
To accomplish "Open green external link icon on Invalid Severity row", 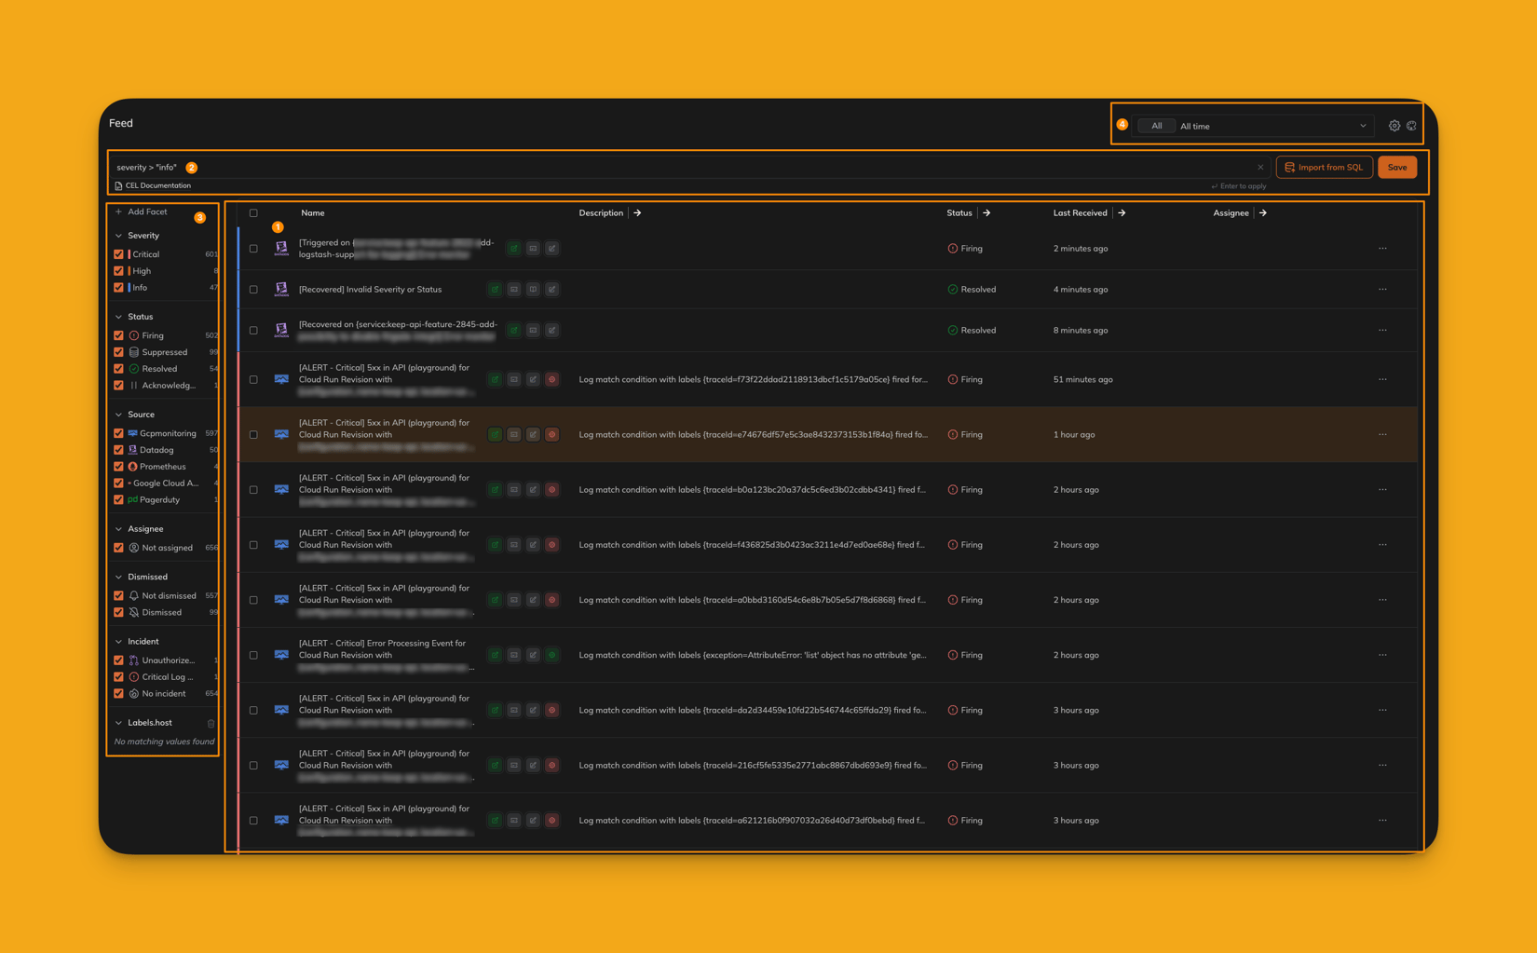I will tap(495, 290).
